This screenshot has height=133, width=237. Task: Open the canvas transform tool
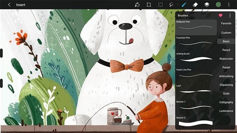click(149, 5)
